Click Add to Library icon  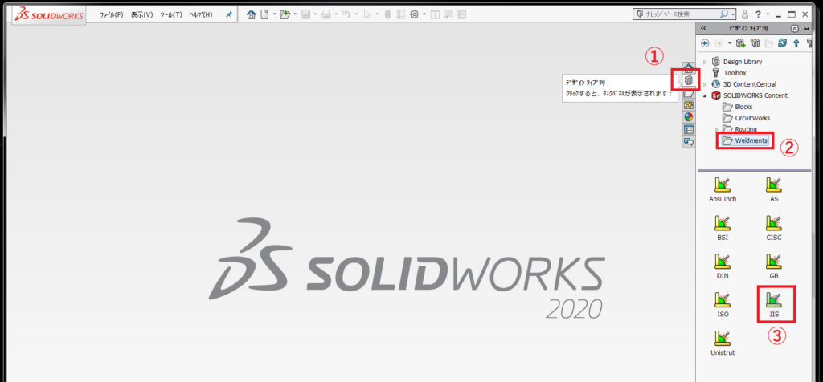point(741,43)
